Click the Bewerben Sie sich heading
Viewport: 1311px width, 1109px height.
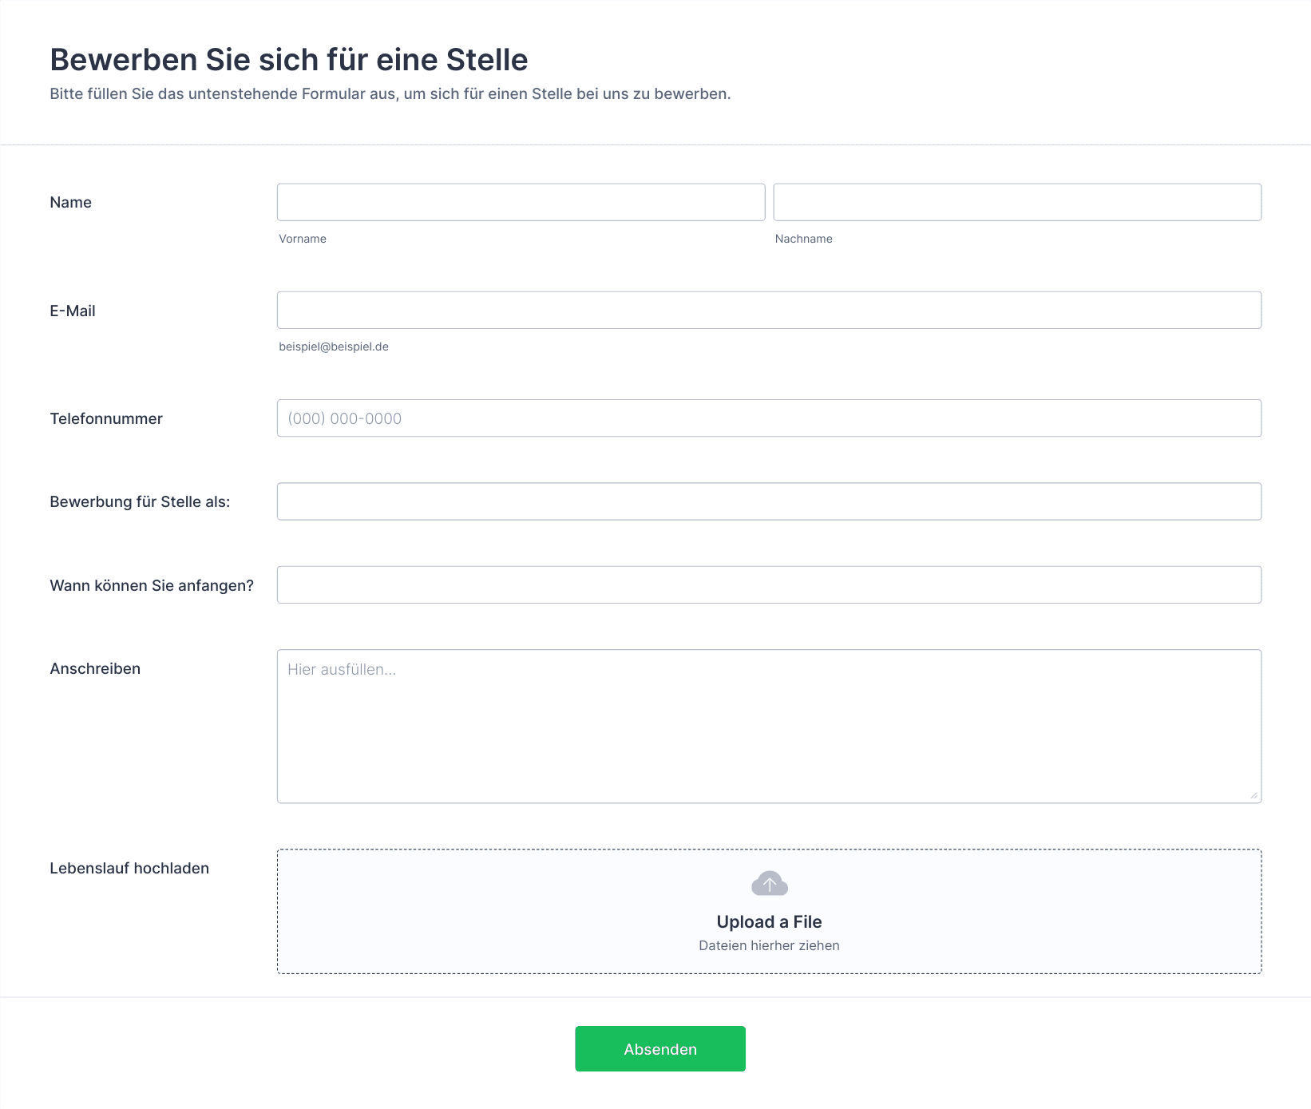[289, 60]
